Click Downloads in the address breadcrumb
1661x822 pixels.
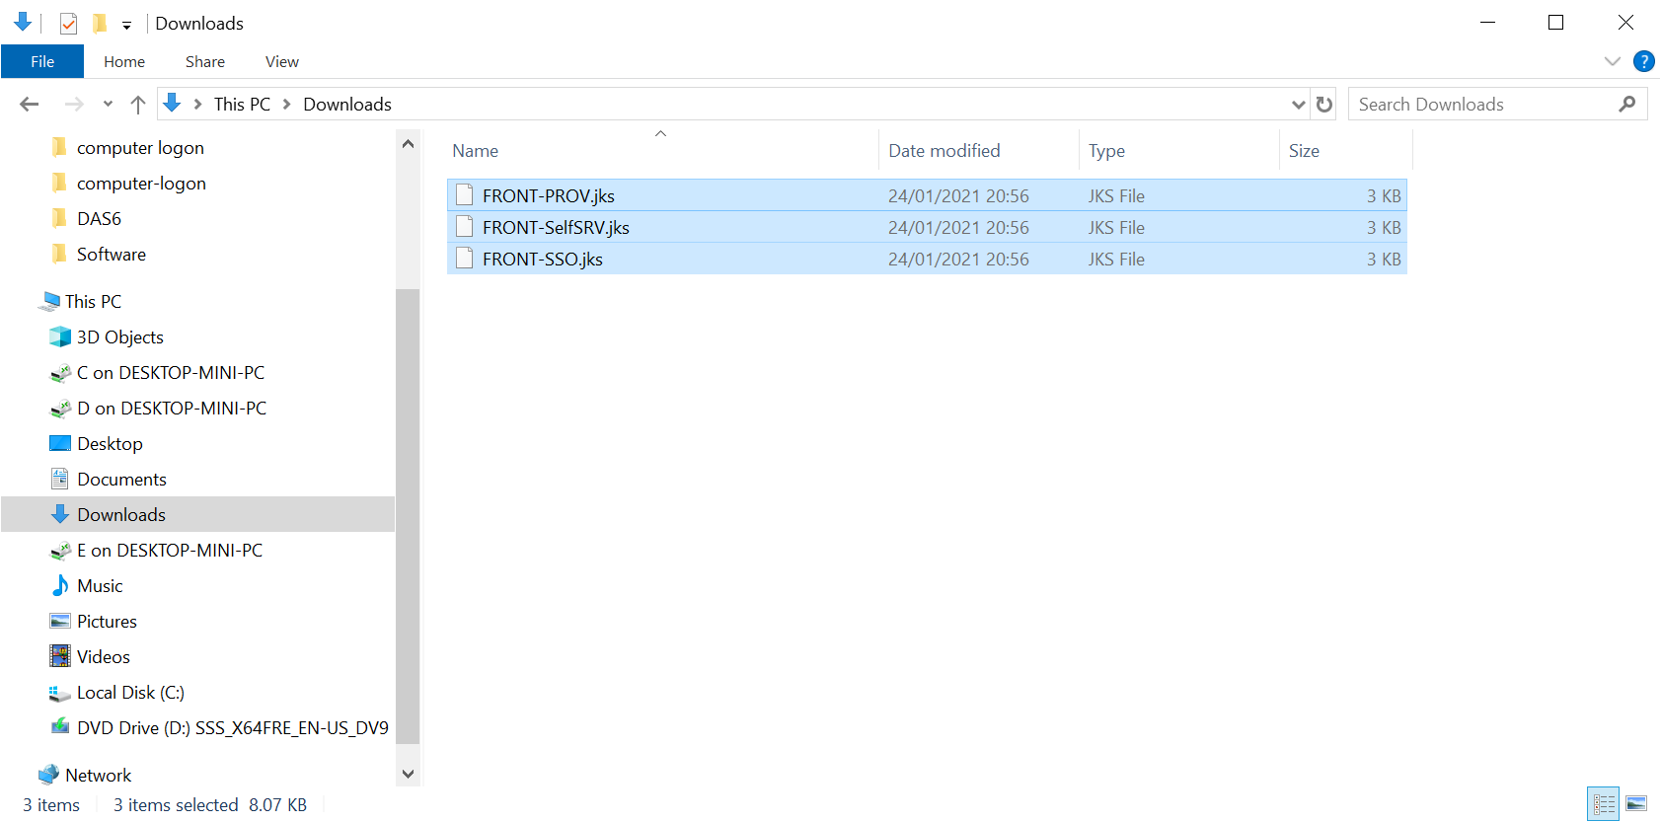coord(347,104)
